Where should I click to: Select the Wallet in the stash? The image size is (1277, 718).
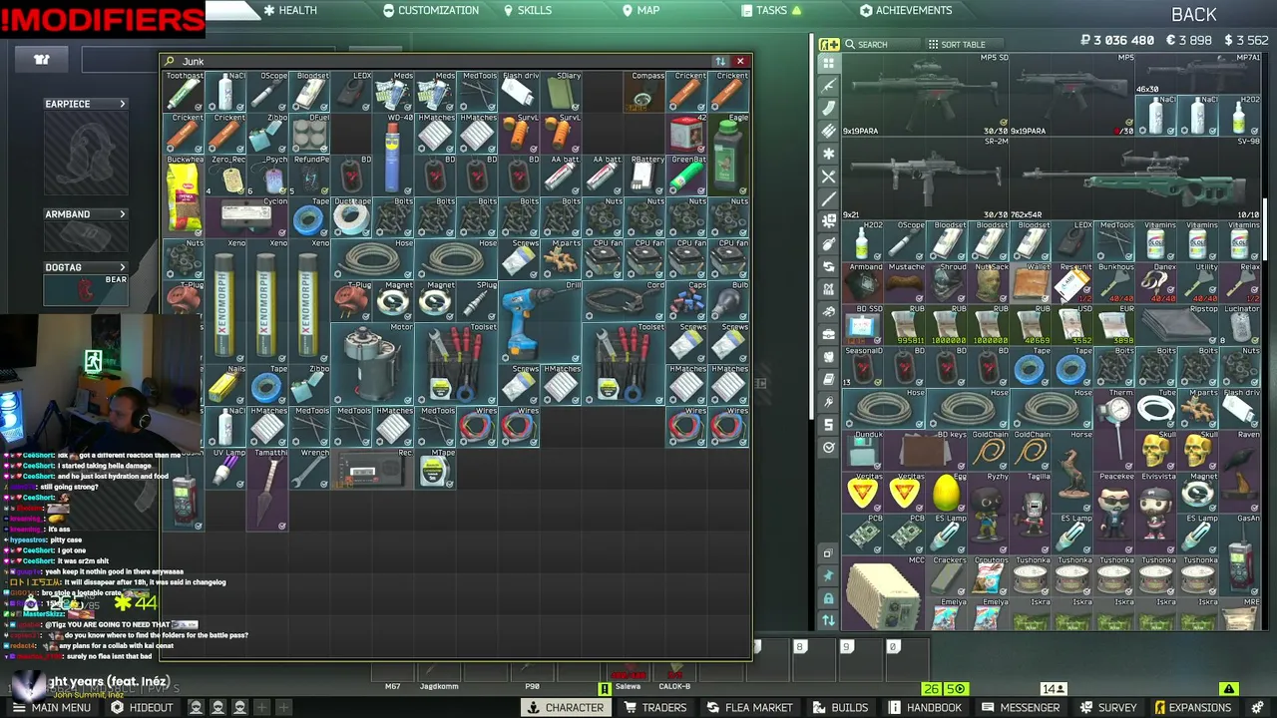pos(1031,283)
